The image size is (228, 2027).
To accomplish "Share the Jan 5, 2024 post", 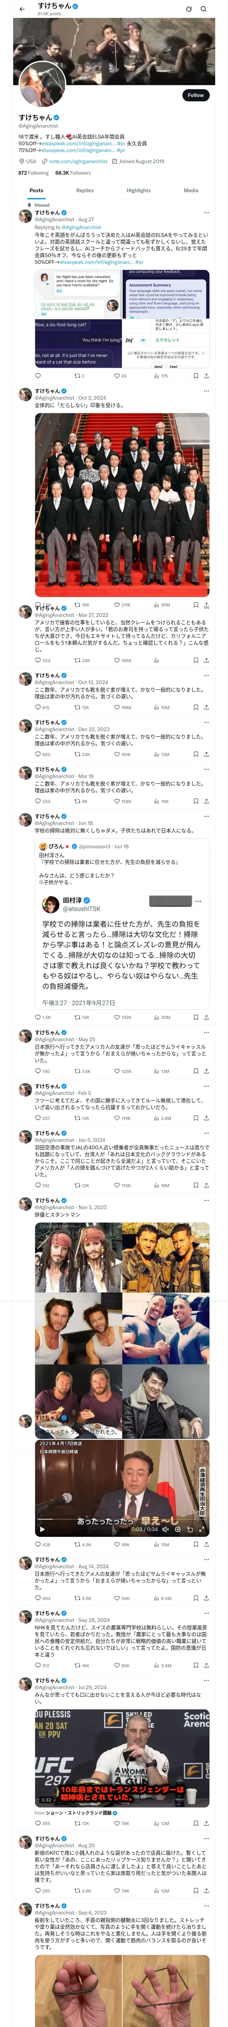I will tap(206, 1185).
